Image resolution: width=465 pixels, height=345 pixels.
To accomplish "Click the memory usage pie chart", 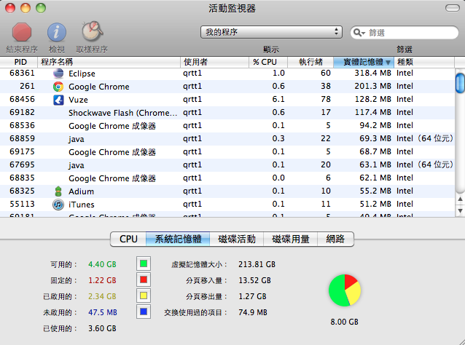I will [345, 290].
